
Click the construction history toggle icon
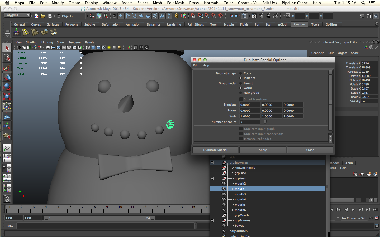pos(244,16)
